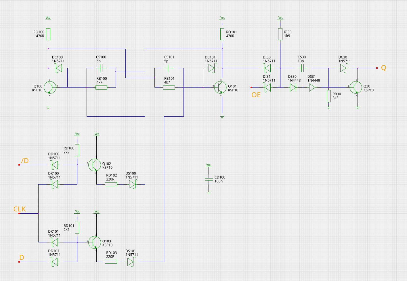The height and width of the screenshot is (281, 407).
Task: Select the CD100 100n decoupling capacitor
Action: (209, 179)
